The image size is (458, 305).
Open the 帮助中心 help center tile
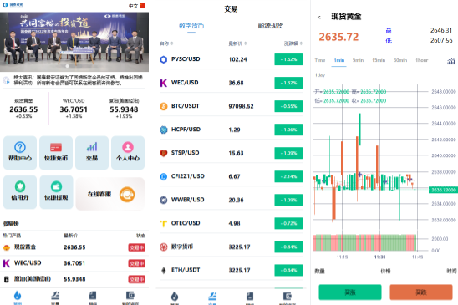coord(20,152)
